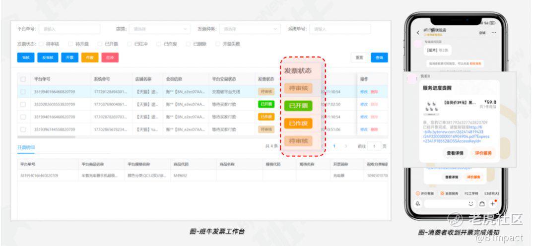Enable the 待开票 invoice status filter
Screen dimensions: 533x250
point(70,44)
